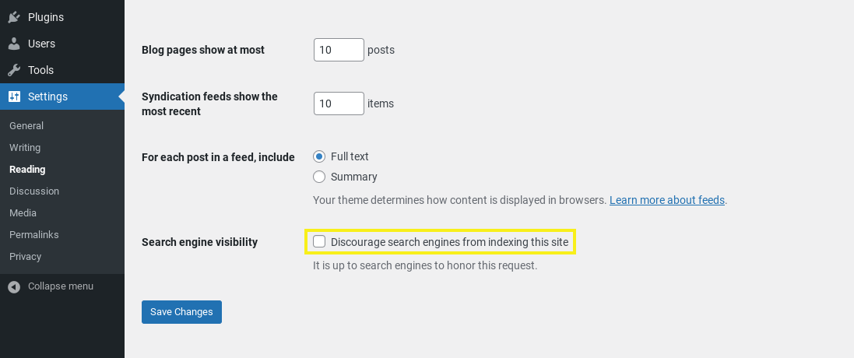Click the Syndication feeds items number field
Viewport: 854px width, 358px height.
(339, 104)
